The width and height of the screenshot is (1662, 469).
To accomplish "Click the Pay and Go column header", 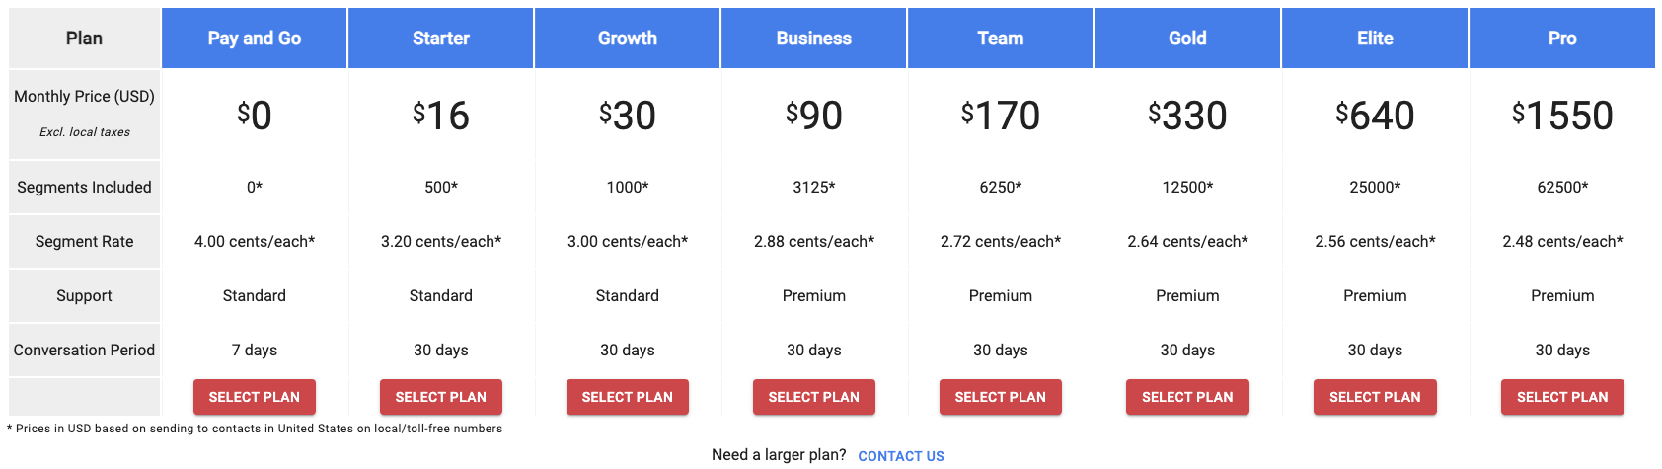I will pos(255,39).
